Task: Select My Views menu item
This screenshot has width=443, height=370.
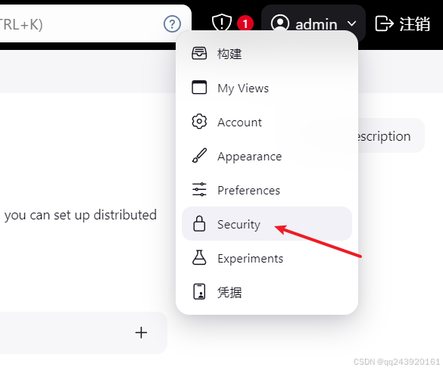Action: (267, 88)
